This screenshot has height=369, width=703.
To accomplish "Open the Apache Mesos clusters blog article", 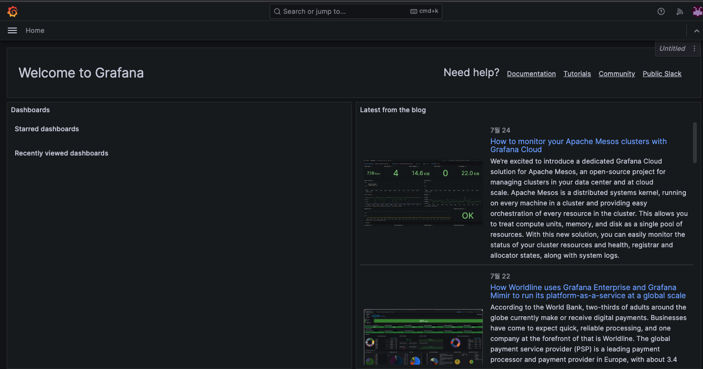I will 578,146.
